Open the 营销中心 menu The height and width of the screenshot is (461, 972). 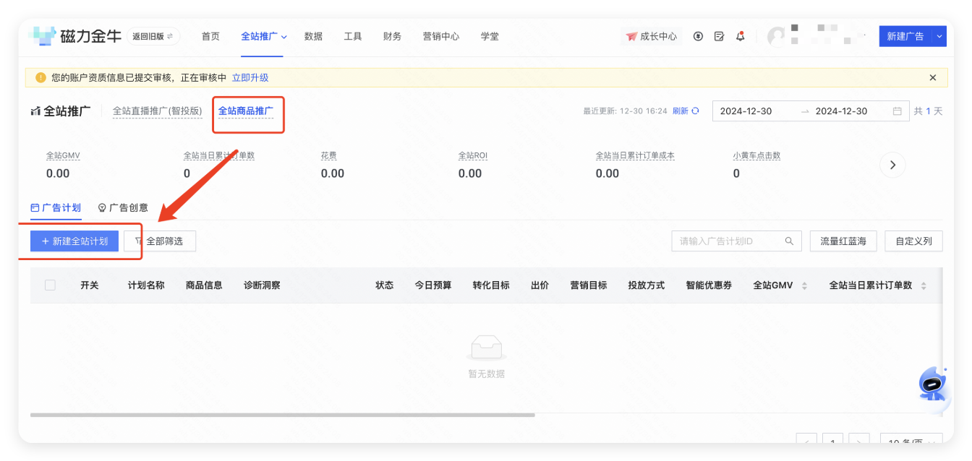[x=441, y=36]
